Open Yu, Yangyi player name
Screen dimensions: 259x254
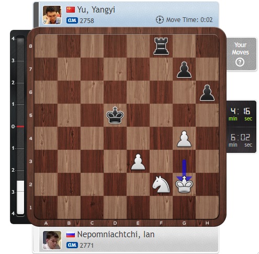(96, 10)
